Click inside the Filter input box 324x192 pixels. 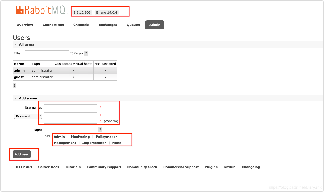(x=47, y=53)
